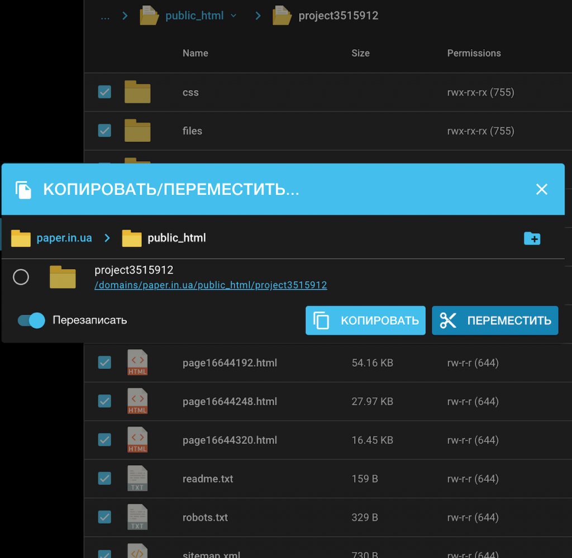572x558 pixels.
Task: Expand the public_html breadcrumb dropdown
Action: point(233,16)
